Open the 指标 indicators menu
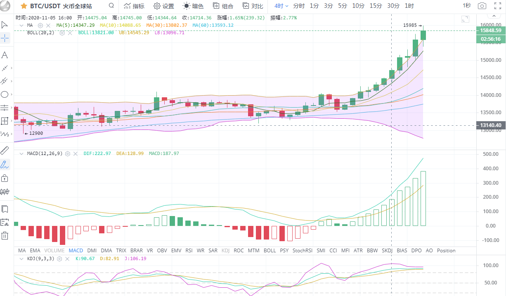The width and height of the screenshot is (506, 296). coord(134,6)
